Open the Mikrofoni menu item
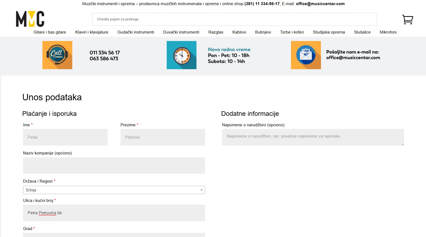This screenshot has height=237, width=426. (x=388, y=32)
